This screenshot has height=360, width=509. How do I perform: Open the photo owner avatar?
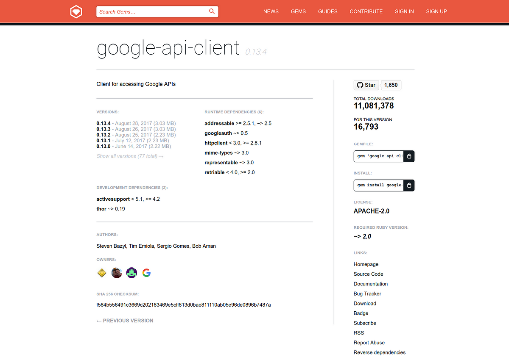(x=117, y=273)
